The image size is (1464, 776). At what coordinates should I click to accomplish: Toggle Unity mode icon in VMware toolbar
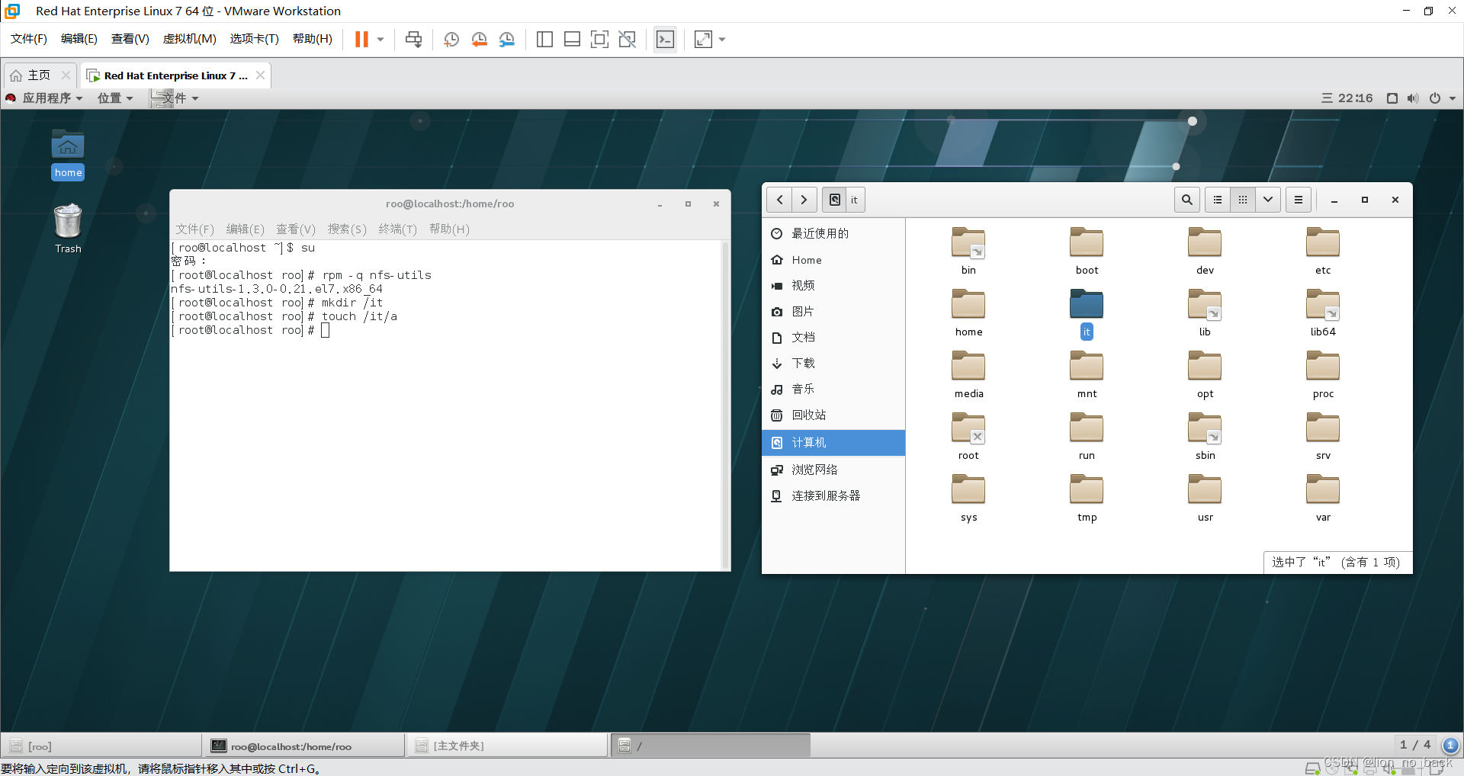(627, 39)
